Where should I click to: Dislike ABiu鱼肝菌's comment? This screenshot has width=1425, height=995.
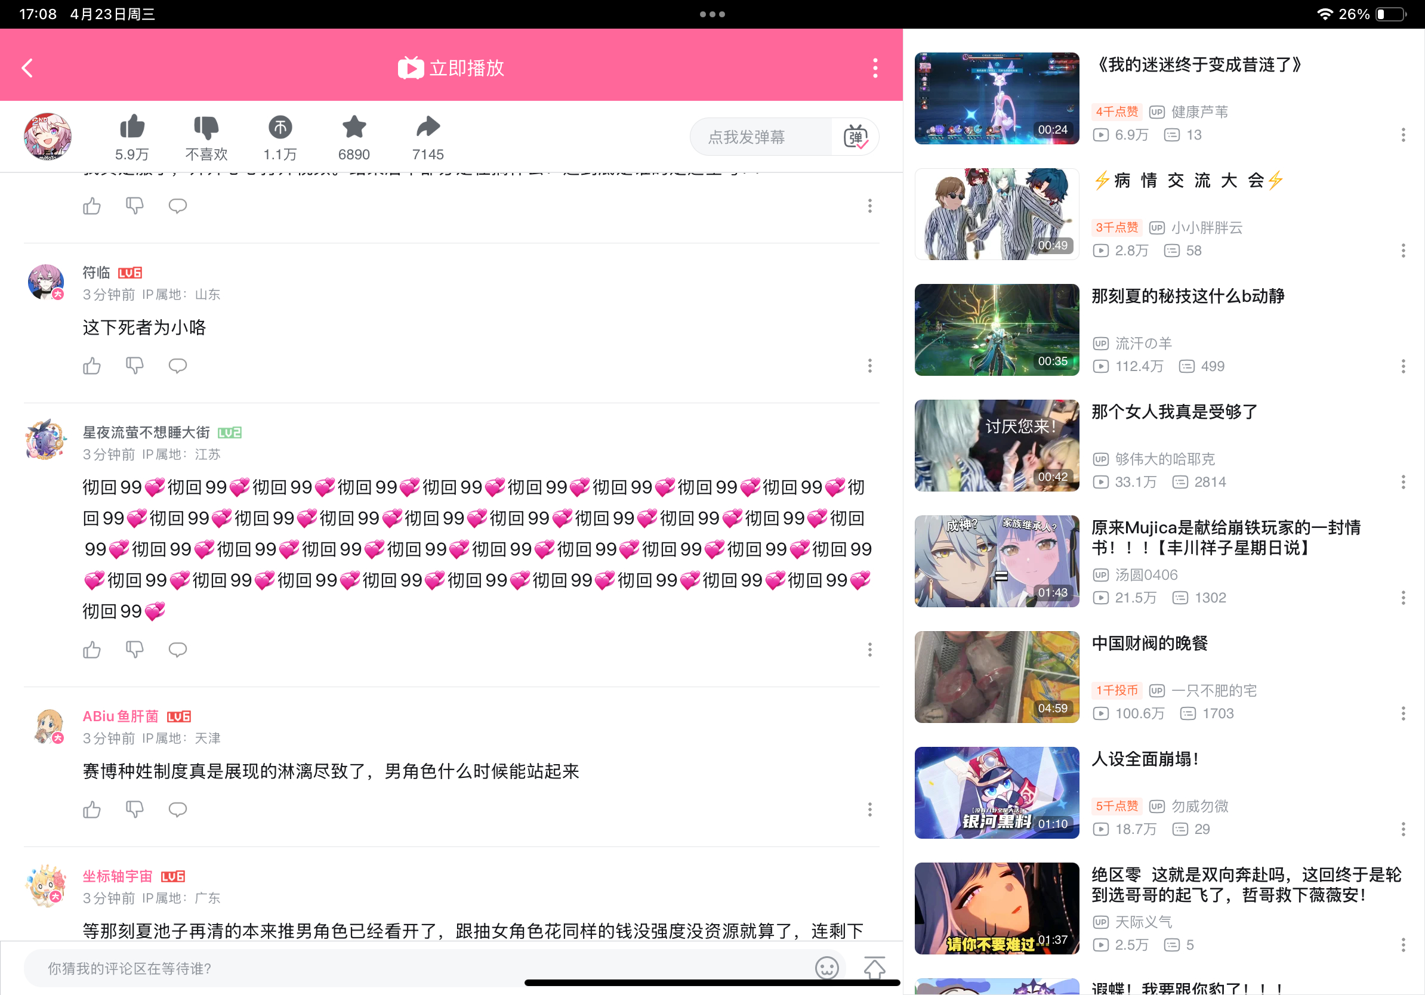tap(135, 809)
